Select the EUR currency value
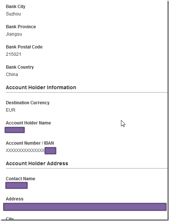Screen dimensions: 169x221 pos(11,110)
